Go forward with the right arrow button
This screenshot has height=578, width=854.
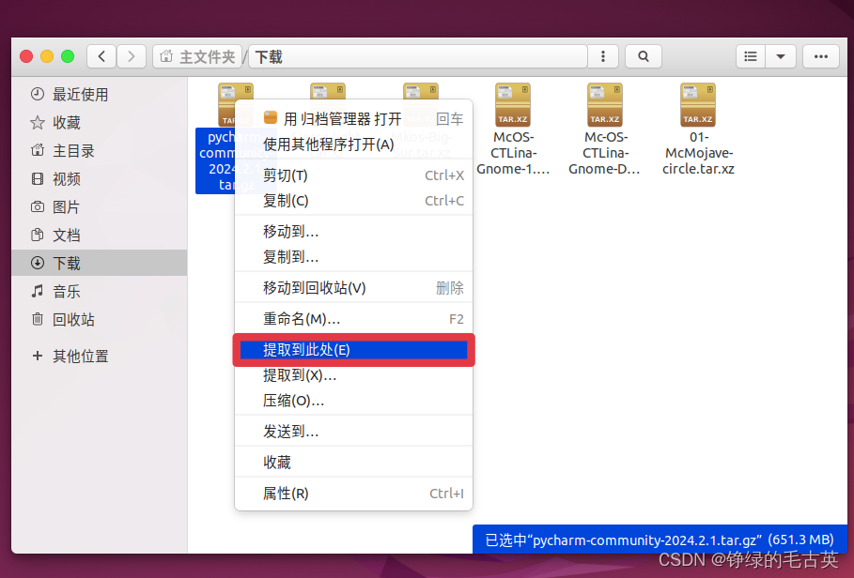[x=132, y=56]
